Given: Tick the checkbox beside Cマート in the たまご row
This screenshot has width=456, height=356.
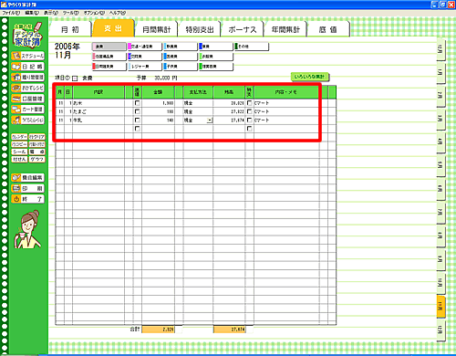Looking at the screenshot, I should (x=249, y=111).
